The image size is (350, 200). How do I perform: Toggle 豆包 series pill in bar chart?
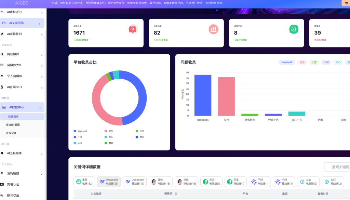coord(302,63)
